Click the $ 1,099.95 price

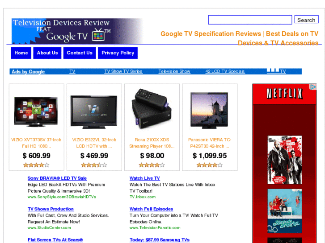210,156
